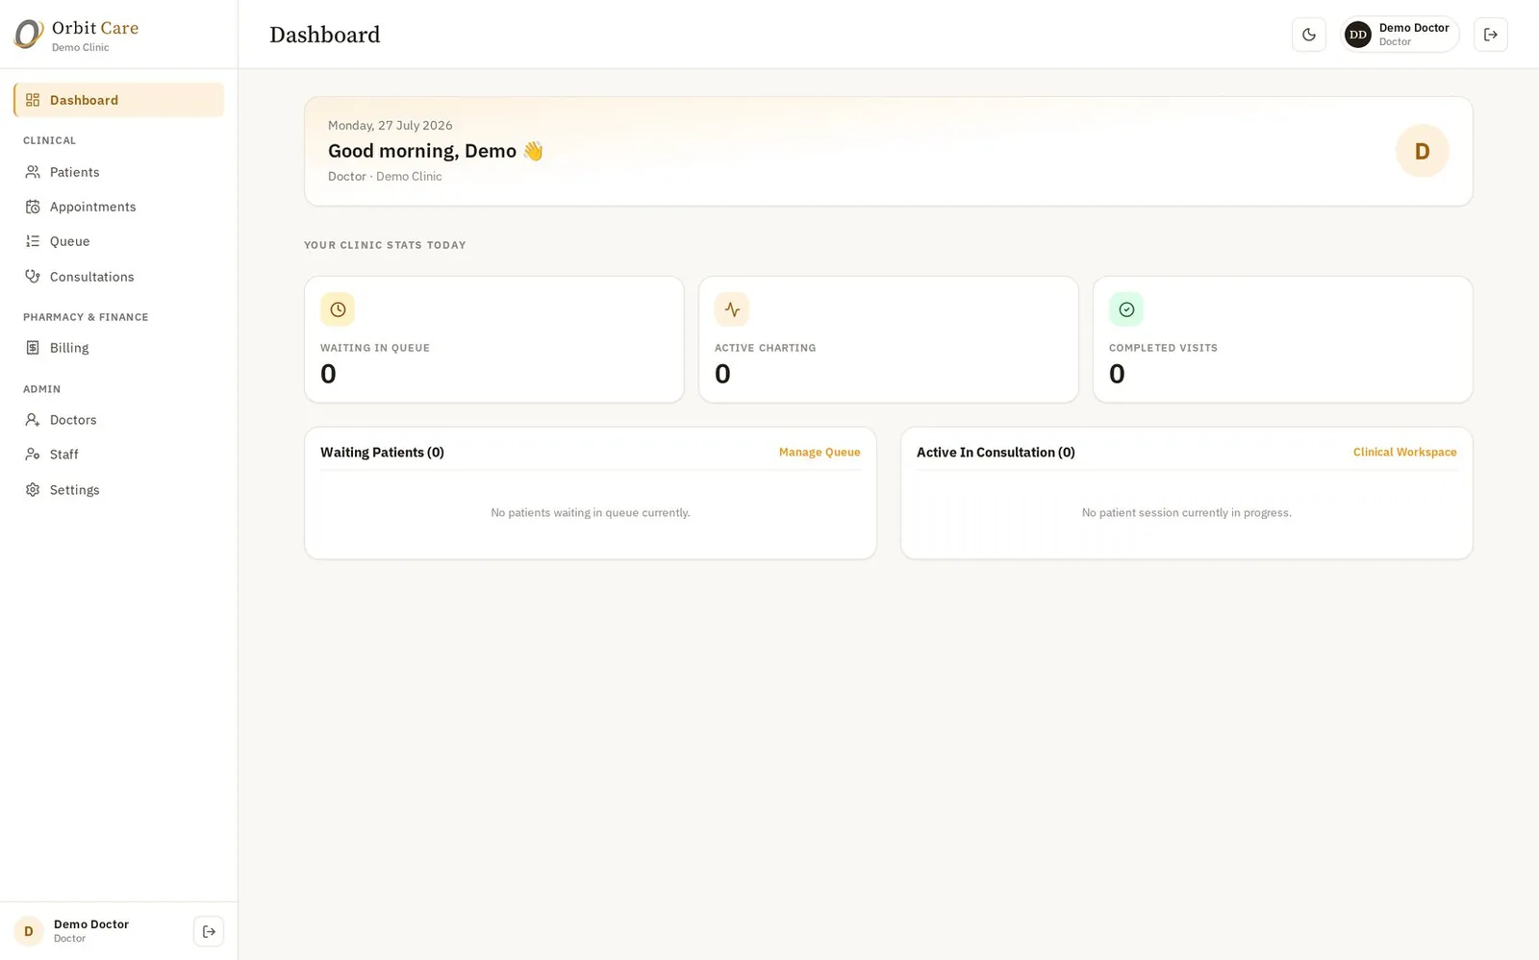1539x960 pixels.
Task: Click the activity pulse icon on Active Charting
Action: [x=732, y=309]
